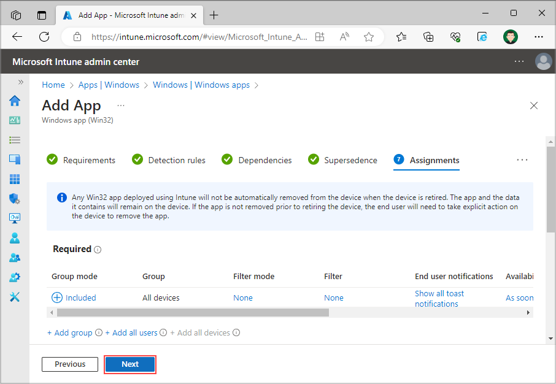Close the Add App browser tab
This screenshot has width=556, height=384.
pos(193,15)
